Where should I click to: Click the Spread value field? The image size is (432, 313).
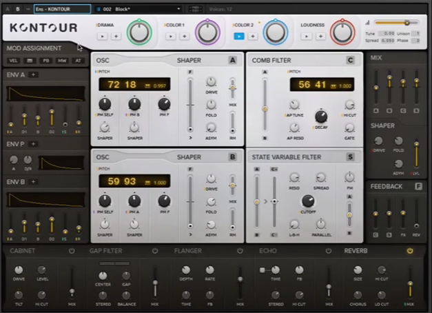387,41
